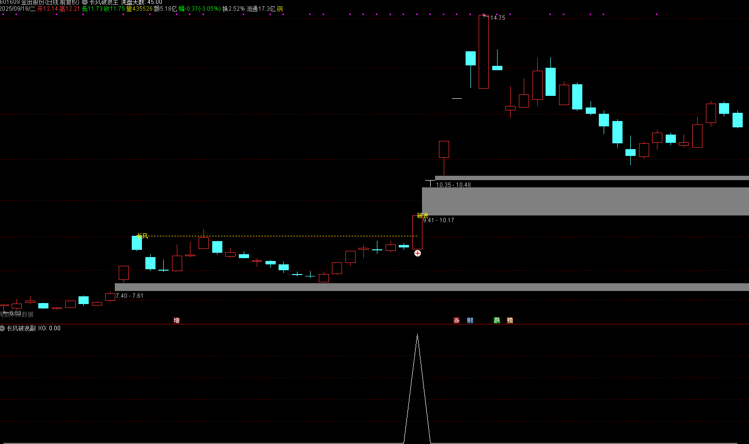Viewport: 749px width, 444px height.
Task: Click the 9.41 - 10.17 price range label
Action: point(438,220)
